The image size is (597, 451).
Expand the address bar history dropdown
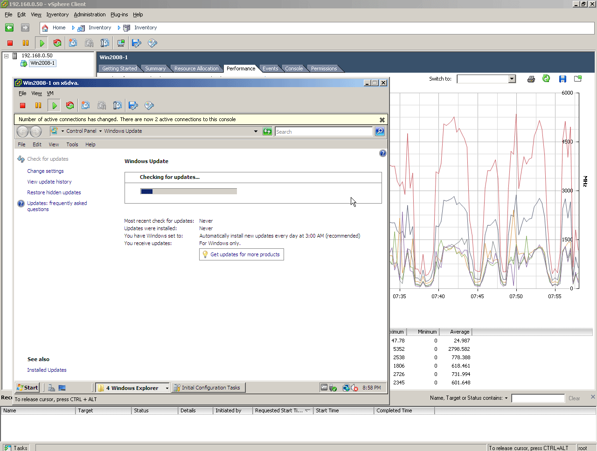[256, 131]
